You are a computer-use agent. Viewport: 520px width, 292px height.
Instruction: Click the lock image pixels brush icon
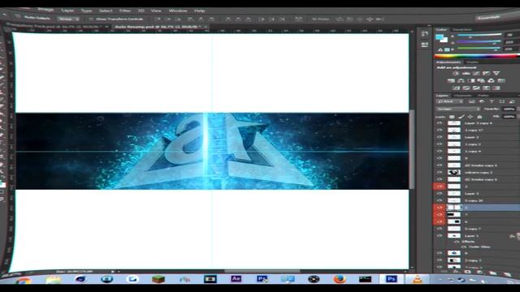[461, 117]
